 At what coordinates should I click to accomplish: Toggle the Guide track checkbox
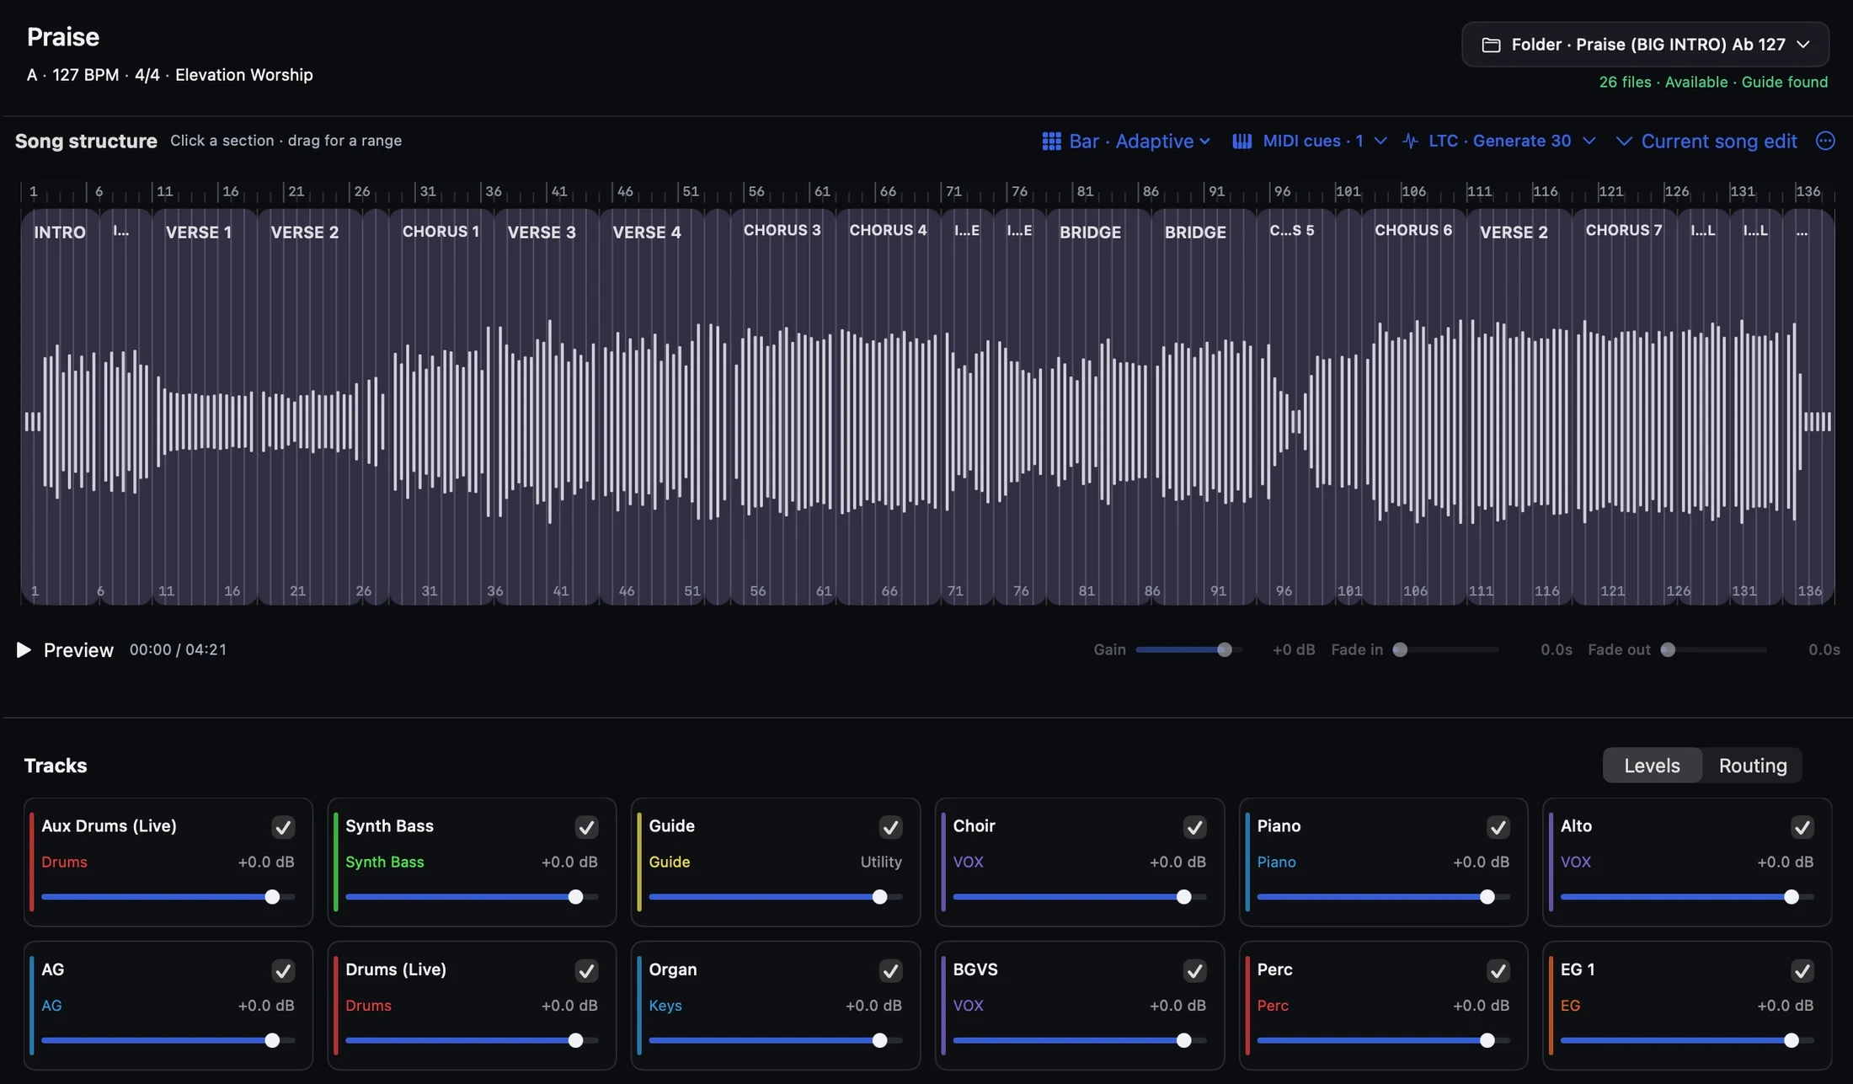tap(890, 827)
